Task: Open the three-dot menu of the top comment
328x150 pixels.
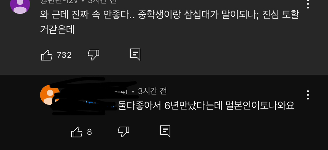Action: tap(308, 4)
